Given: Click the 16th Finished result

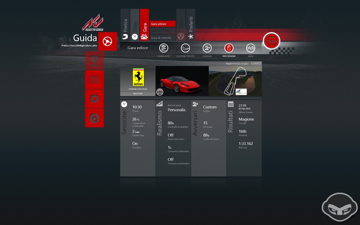Looking at the screenshot, I should [242, 131].
